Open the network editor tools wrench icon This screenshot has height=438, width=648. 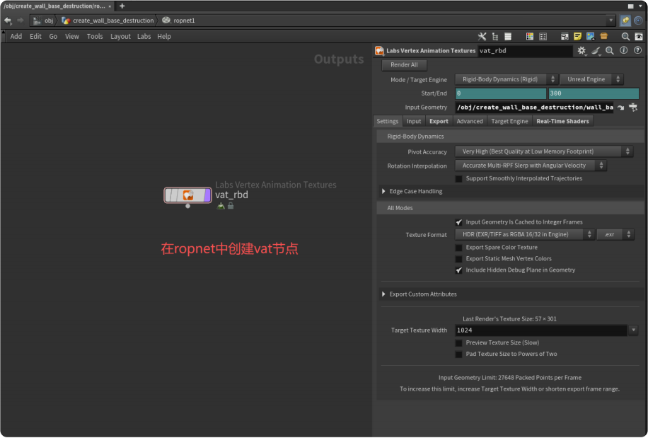482,36
